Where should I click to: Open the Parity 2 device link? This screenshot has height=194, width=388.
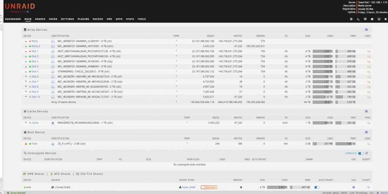pyautogui.click(x=36, y=46)
